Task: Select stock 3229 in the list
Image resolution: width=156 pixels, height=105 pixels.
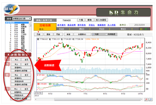Action: tap(17, 44)
